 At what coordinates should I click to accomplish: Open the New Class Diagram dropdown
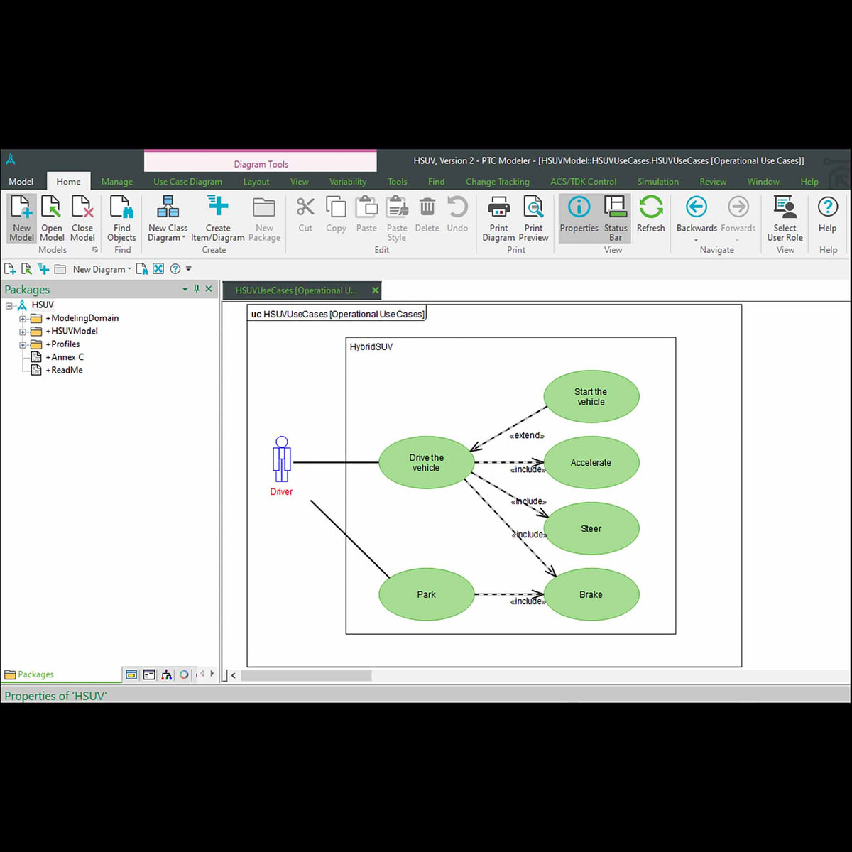coord(168,219)
